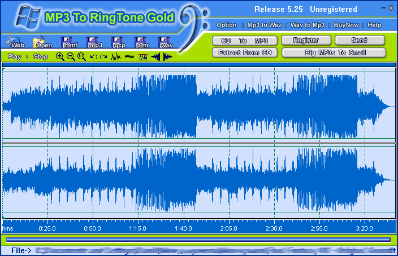Zoom in on the waveform
The height and width of the screenshot is (256, 398).
click(x=60, y=57)
